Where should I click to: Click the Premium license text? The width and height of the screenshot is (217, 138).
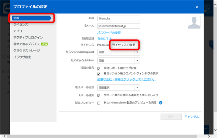coord(103,45)
